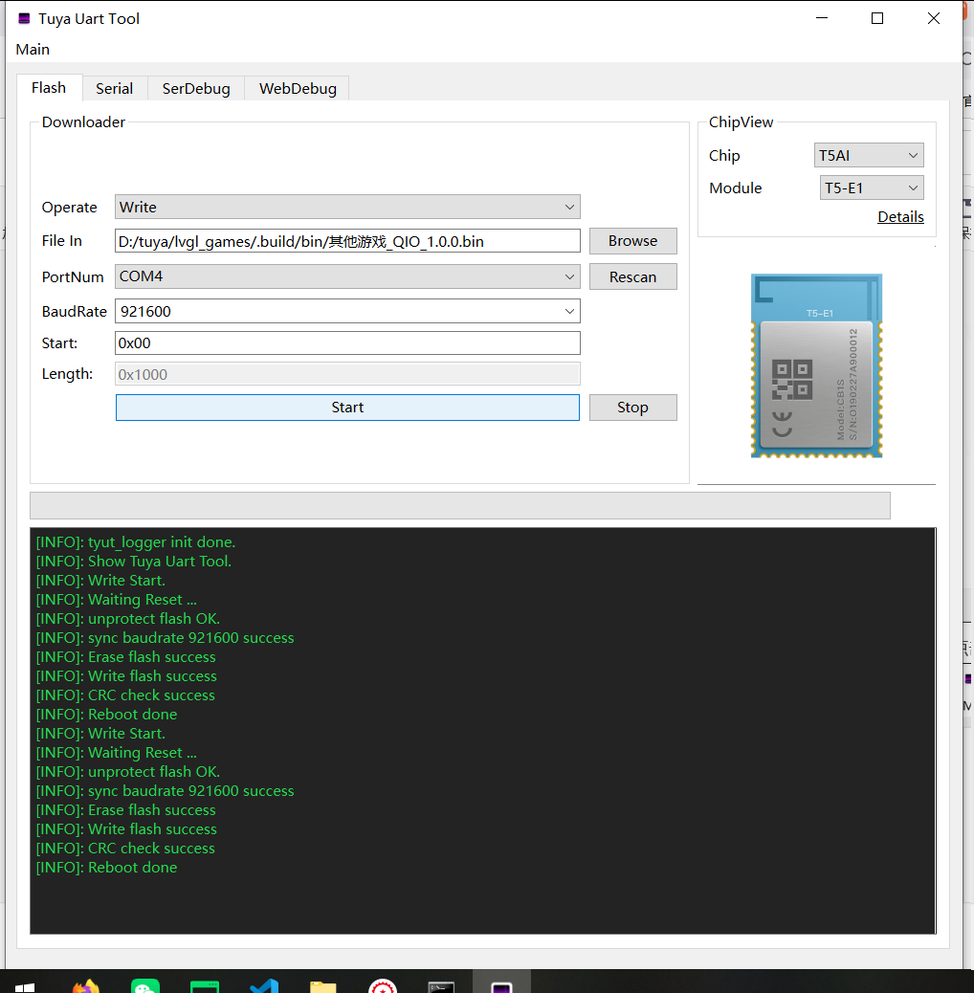The image size is (974, 993).
Task: Switch to the Flash tab
Action: pos(49,88)
